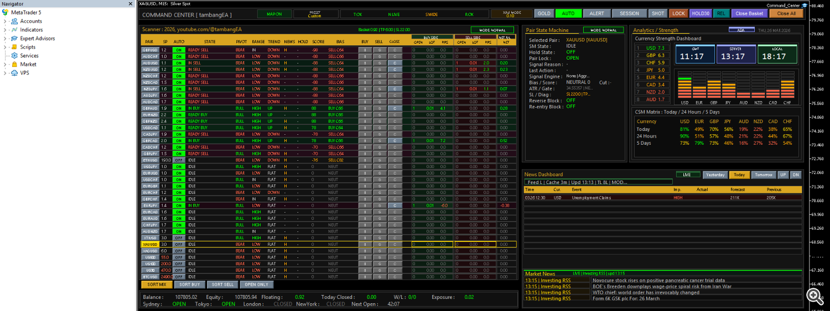Viewport: 830px width, 311px height.
Task: Expand the Accounts tree node
Action: [5, 21]
